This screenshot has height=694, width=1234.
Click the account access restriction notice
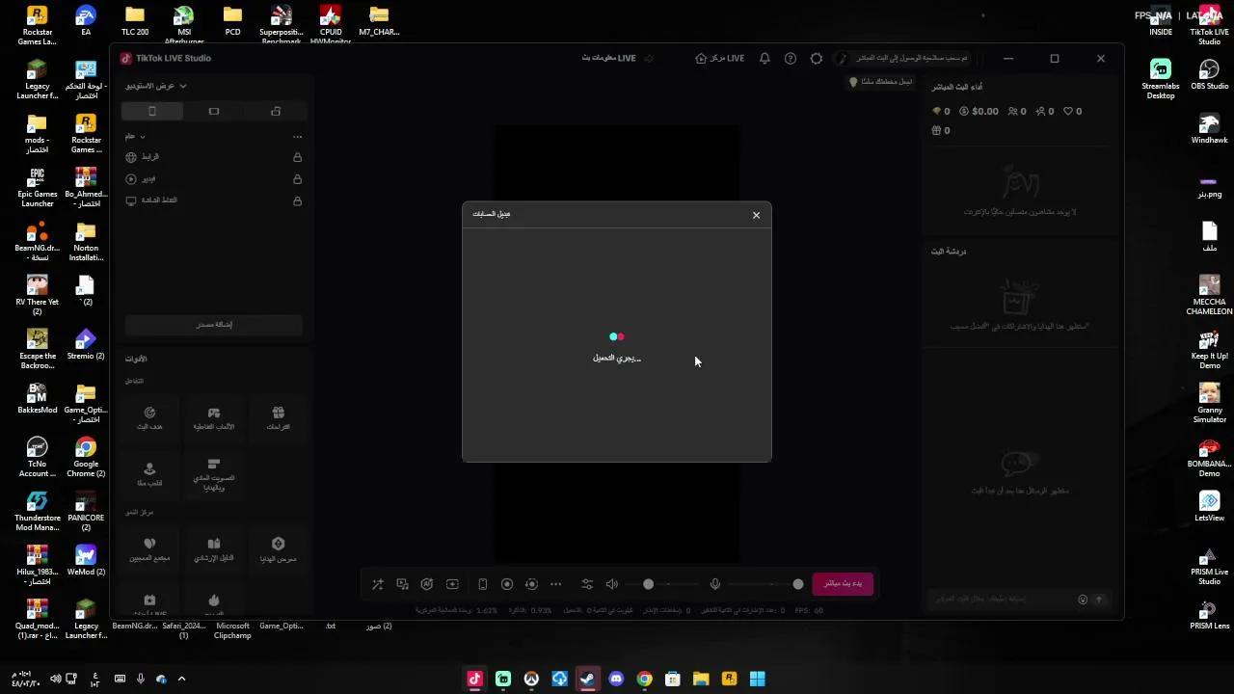coord(903,58)
